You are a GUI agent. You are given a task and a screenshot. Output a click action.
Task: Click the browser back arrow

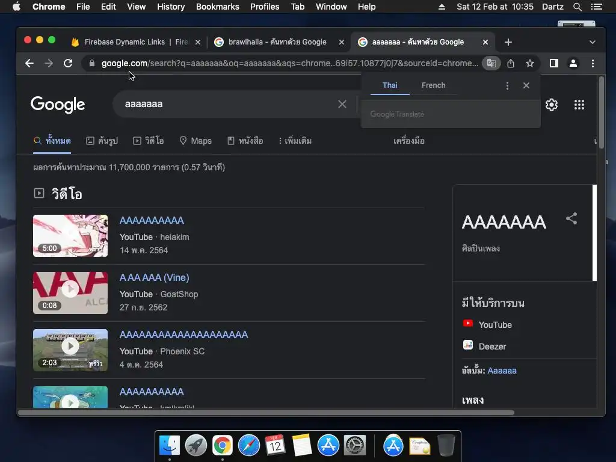(29, 63)
